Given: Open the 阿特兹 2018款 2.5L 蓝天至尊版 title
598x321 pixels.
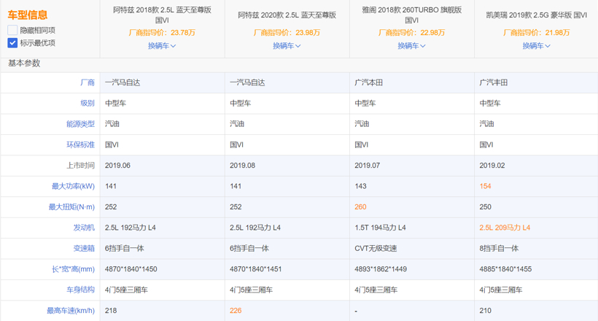Looking at the screenshot, I should pos(162,15).
